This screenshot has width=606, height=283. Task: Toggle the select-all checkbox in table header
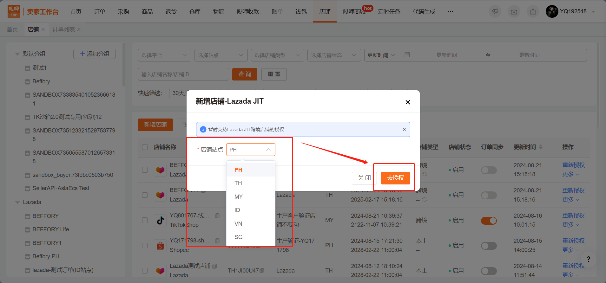click(145, 147)
